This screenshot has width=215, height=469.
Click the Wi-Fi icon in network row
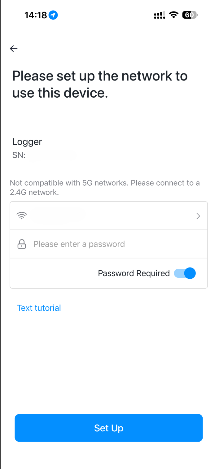pyautogui.click(x=22, y=216)
